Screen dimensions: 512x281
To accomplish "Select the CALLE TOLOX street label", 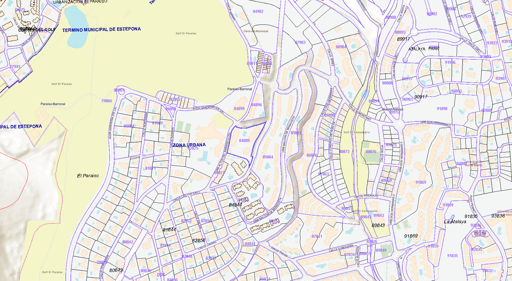I will pos(280,252).
